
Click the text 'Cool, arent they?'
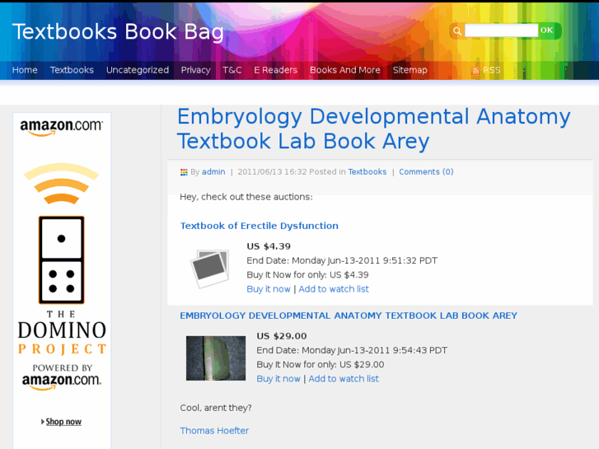[x=216, y=408]
